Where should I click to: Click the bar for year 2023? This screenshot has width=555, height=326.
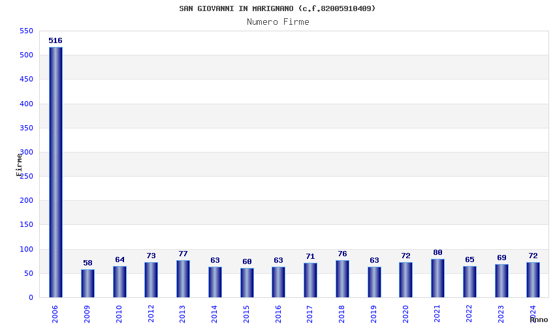tap(501, 281)
